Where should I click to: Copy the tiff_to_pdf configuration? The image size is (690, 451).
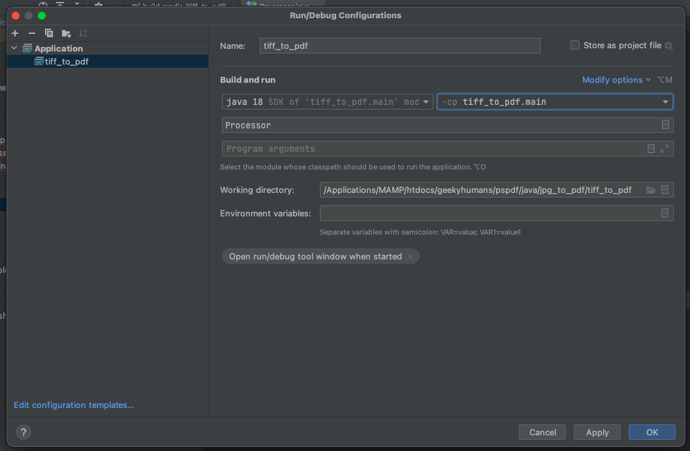pyautogui.click(x=48, y=33)
